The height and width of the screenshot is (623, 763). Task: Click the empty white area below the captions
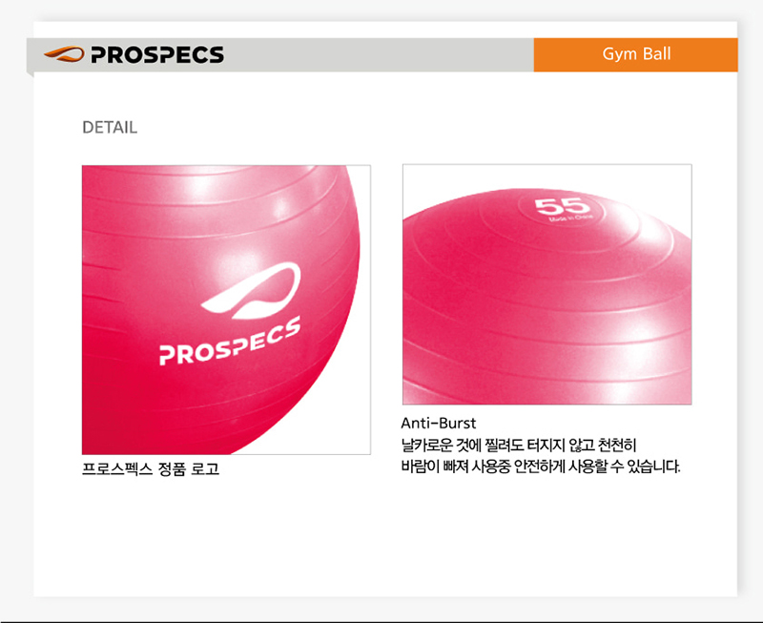[384, 535]
